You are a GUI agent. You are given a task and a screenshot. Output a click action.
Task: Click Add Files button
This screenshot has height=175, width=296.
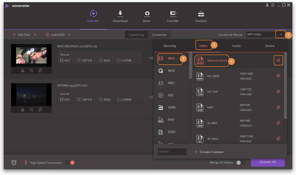click(x=21, y=35)
